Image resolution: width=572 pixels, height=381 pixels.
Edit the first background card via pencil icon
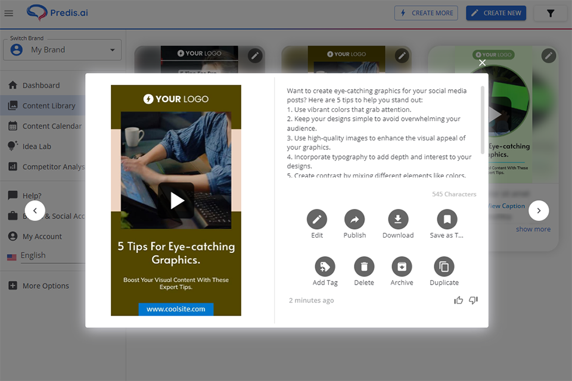(x=255, y=56)
